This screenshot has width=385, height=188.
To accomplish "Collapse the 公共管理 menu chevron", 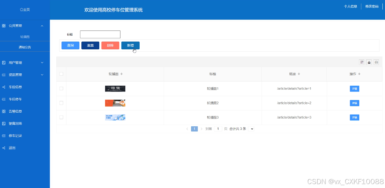I will click(x=42, y=26).
